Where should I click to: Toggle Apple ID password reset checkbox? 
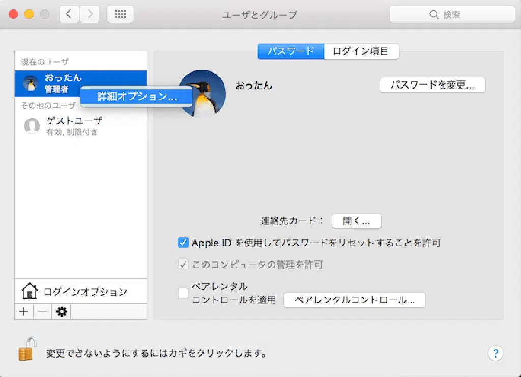183,243
